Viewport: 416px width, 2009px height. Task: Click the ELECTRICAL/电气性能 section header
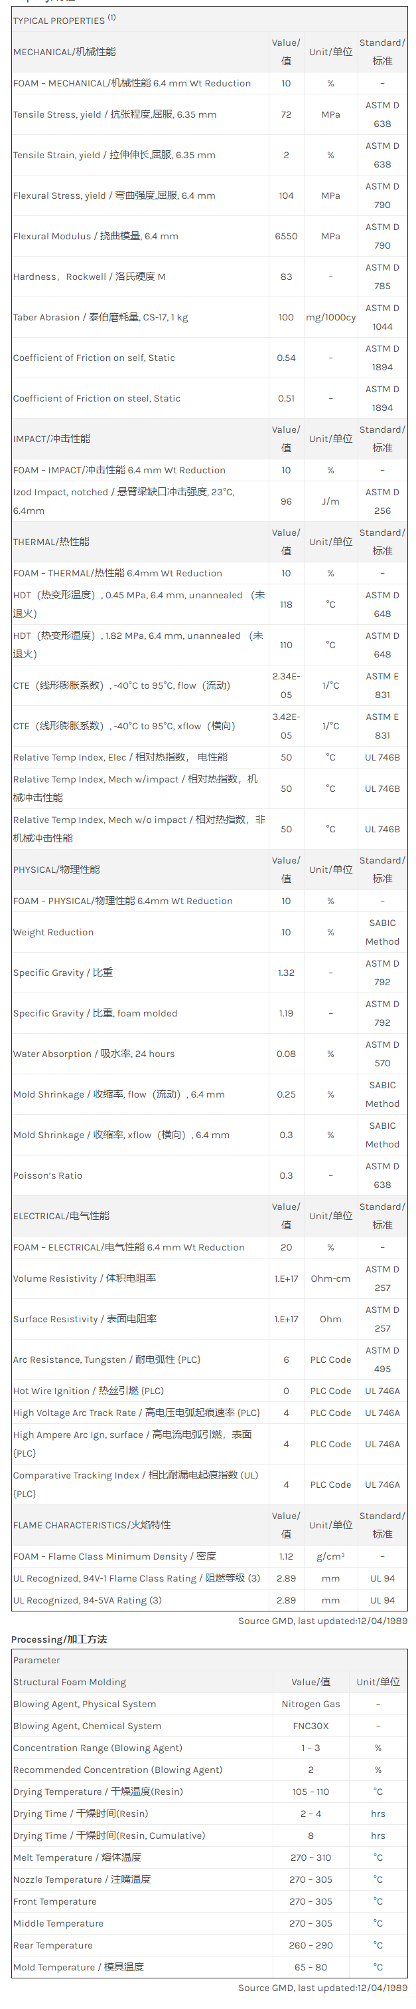coord(61,1216)
